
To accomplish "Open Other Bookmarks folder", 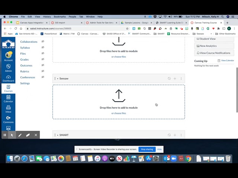I will point(225,34).
